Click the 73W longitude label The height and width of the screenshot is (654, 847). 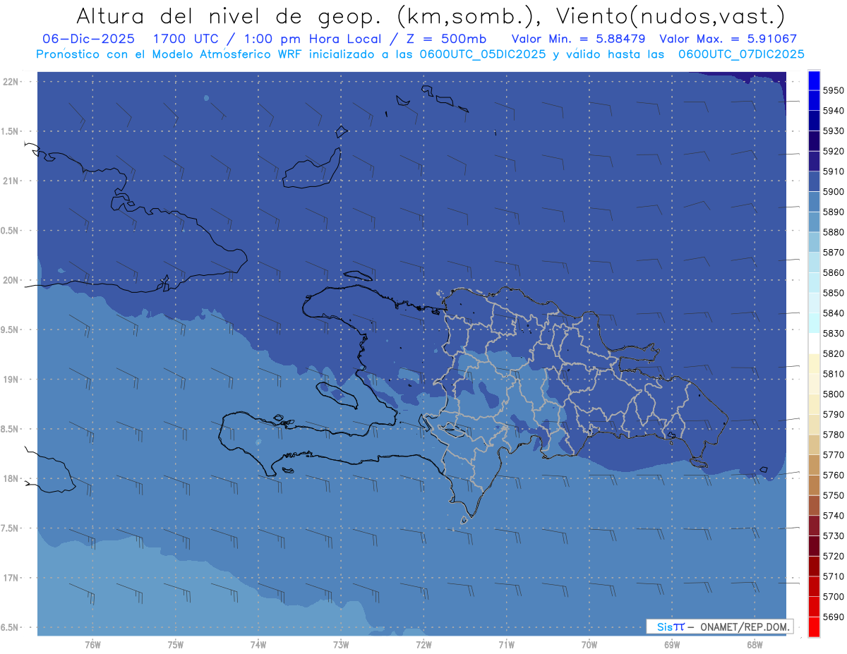341,645
